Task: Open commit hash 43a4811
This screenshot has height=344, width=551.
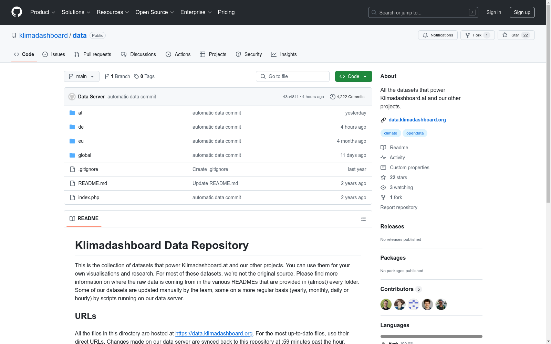Action: tap(291, 97)
